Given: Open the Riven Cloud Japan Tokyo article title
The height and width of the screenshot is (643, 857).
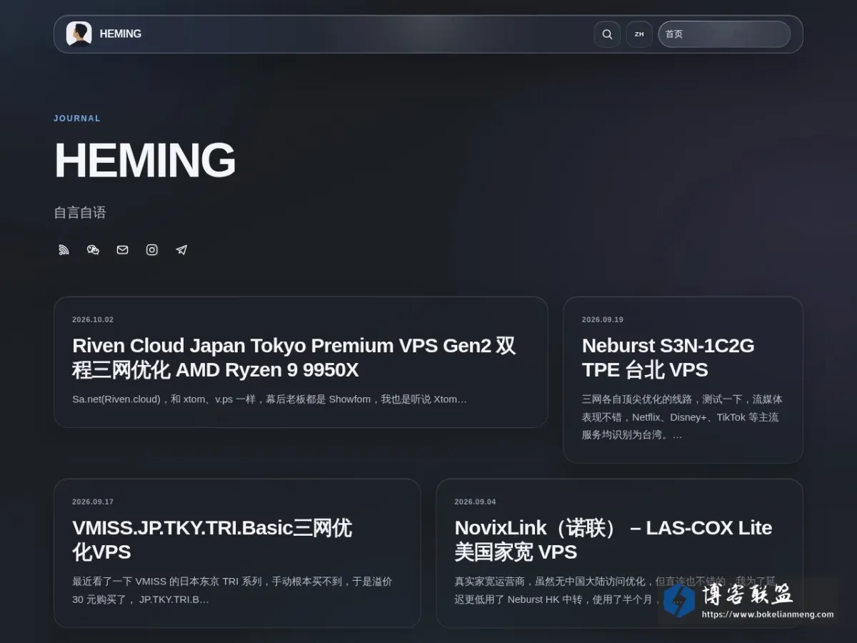Looking at the screenshot, I should [x=294, y=357].
